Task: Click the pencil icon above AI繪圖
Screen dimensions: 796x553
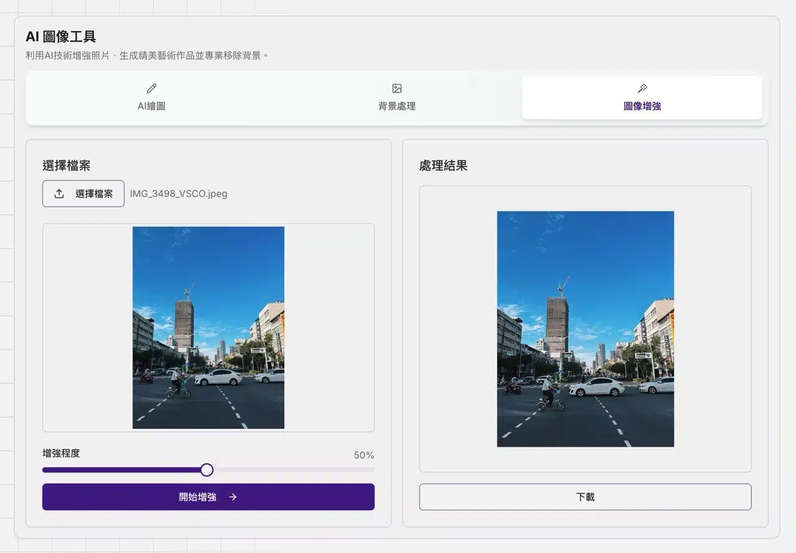Action: tap(151, 88)
